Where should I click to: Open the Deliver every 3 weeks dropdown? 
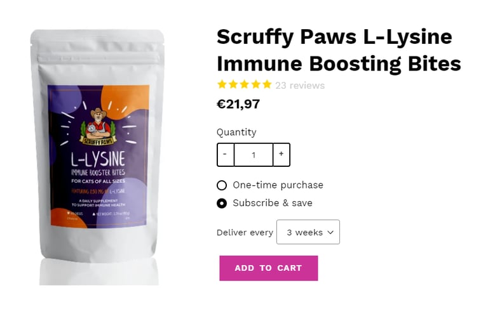(x=308, y=232)
